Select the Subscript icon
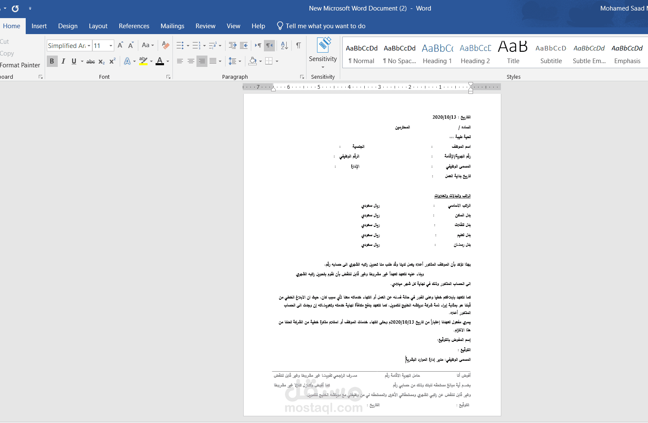Screen dimensions: 648x423 click(x=101, y=61)
